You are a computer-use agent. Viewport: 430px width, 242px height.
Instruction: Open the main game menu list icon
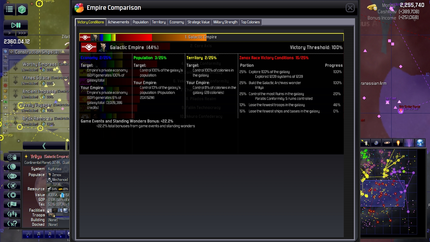(x=9, y=10)
